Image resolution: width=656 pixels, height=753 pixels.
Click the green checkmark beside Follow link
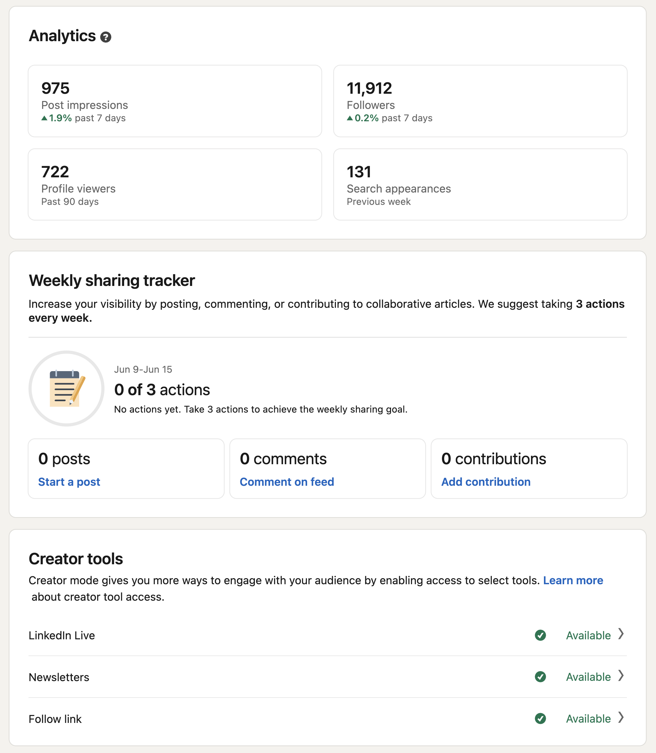click(x=540, y=719)
